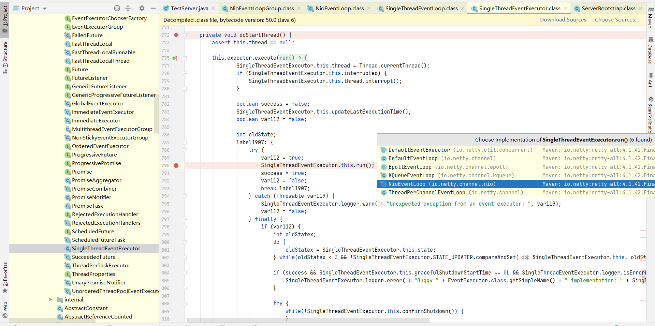This screenshot has width=655, height=326.
Task: Open the 2: Favorites side tab
Action: (x=5, y=278)
